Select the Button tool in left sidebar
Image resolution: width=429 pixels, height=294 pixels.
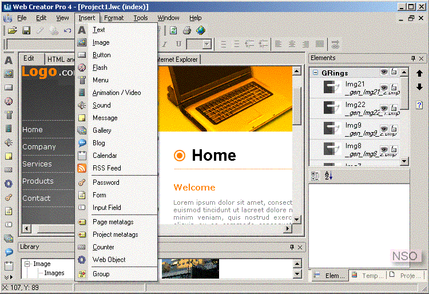9,88
